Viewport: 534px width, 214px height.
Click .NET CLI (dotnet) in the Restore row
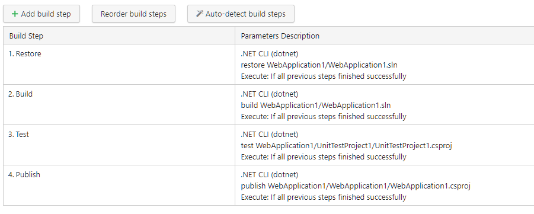[x=270, y=53]
